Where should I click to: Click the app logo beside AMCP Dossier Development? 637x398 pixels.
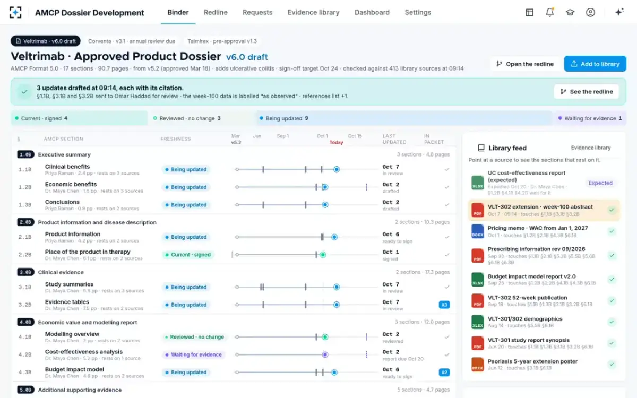click(x=15, y=12)
